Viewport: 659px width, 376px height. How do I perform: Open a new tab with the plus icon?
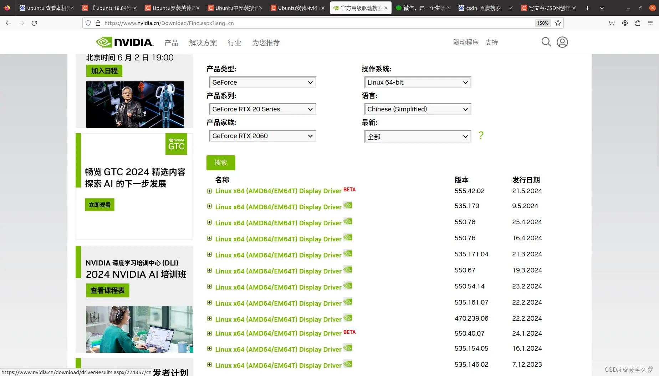588,8
